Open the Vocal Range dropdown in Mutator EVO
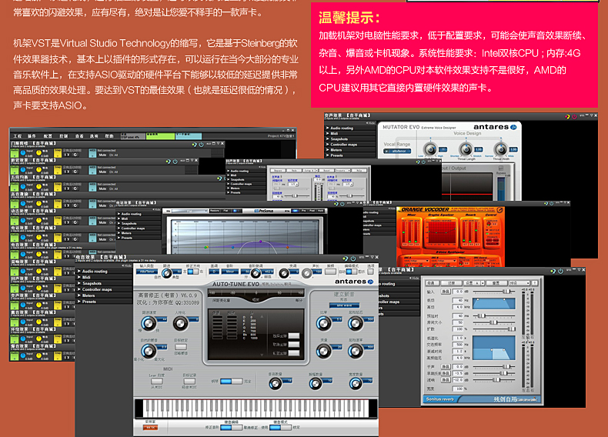This screenshot has width=608, height=437. [x=397, y=152]
